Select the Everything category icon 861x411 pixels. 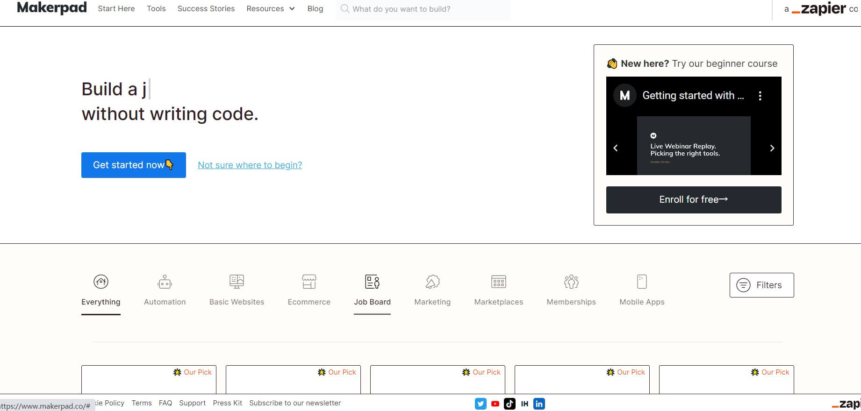[x=101, y=282]
